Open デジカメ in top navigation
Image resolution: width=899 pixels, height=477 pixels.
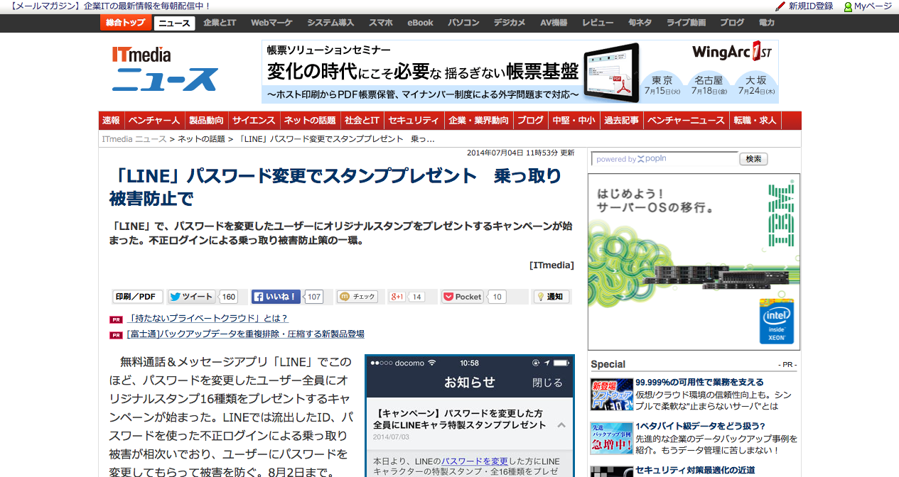[x=510, y=23]
